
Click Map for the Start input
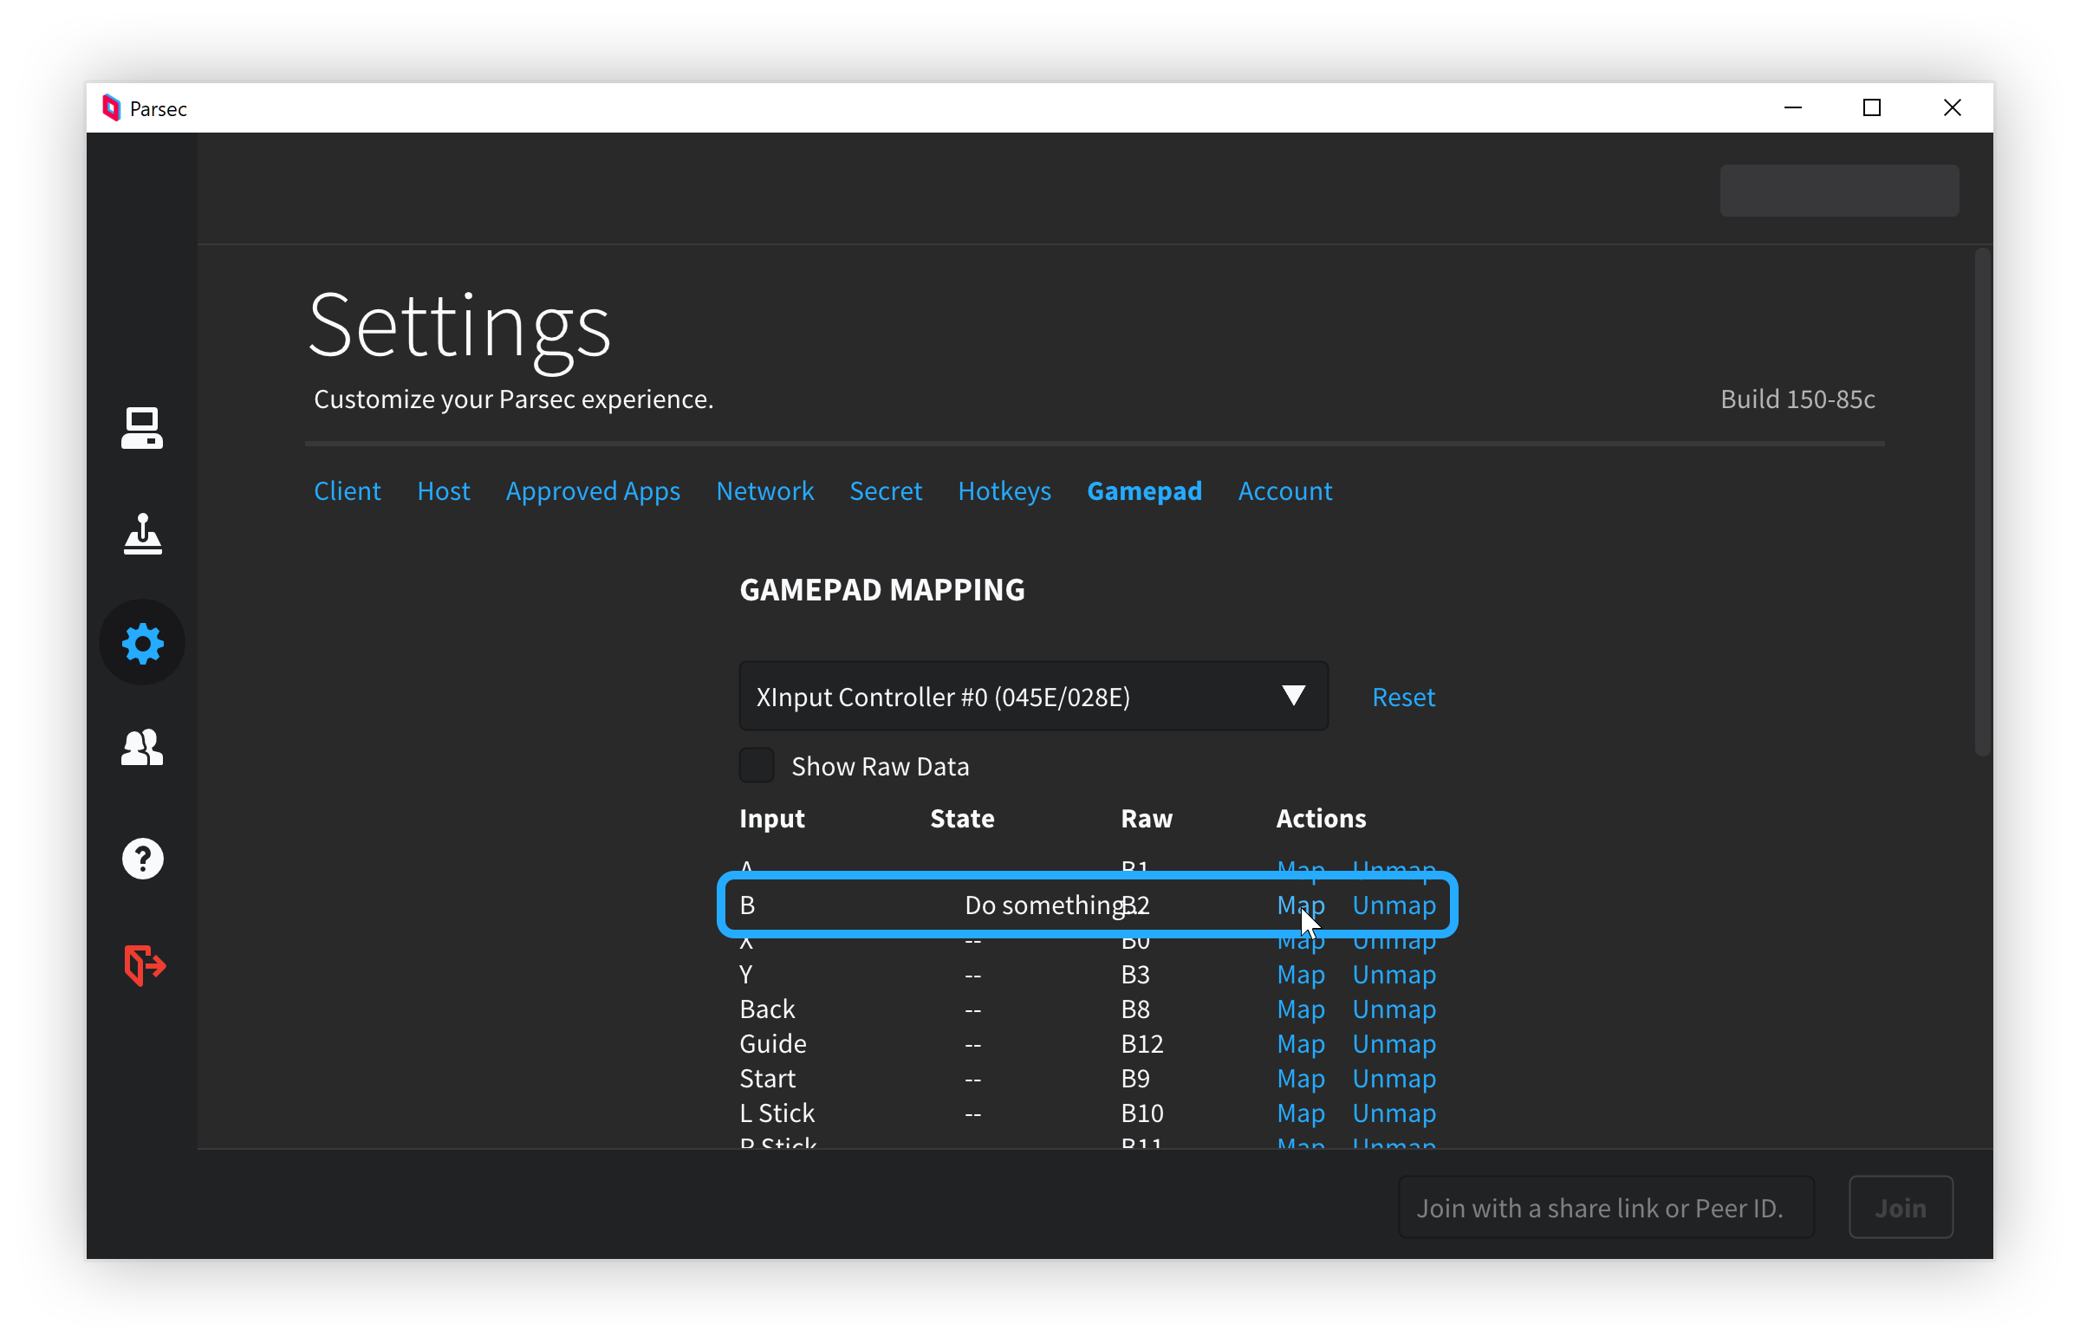1300,1079
